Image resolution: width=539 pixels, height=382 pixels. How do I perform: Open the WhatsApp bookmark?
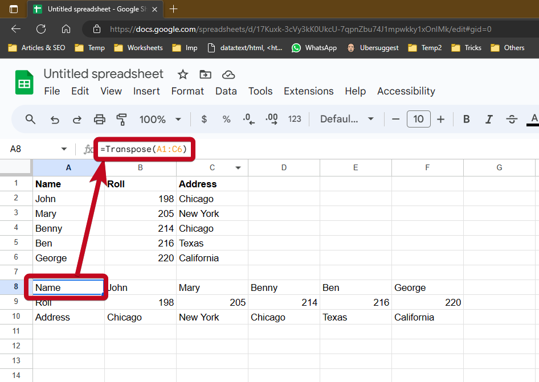coord(314,48)
